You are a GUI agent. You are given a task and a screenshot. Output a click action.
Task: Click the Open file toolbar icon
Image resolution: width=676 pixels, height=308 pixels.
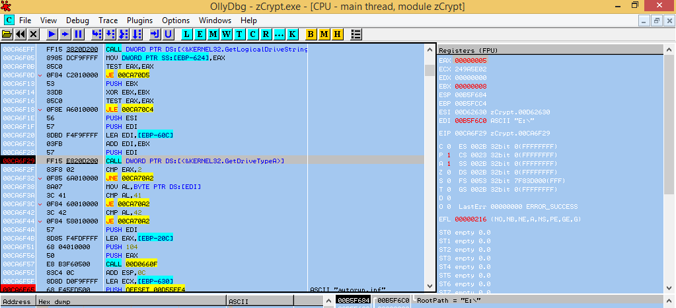7,34
